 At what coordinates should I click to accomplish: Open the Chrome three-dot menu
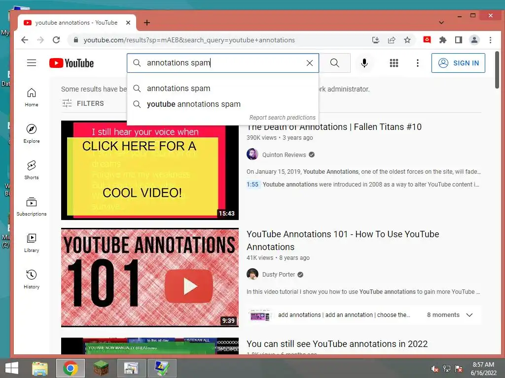[x=490, y=40]
